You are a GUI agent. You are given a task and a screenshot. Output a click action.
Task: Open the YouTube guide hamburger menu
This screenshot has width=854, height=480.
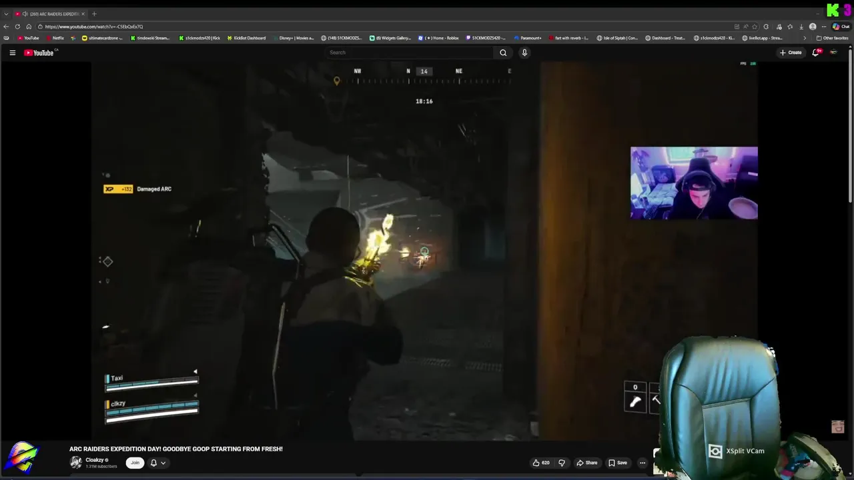click(x=12, y=53)
